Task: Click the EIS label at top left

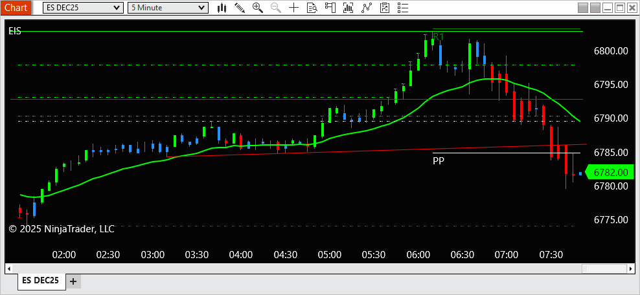Action: [15, 31]
